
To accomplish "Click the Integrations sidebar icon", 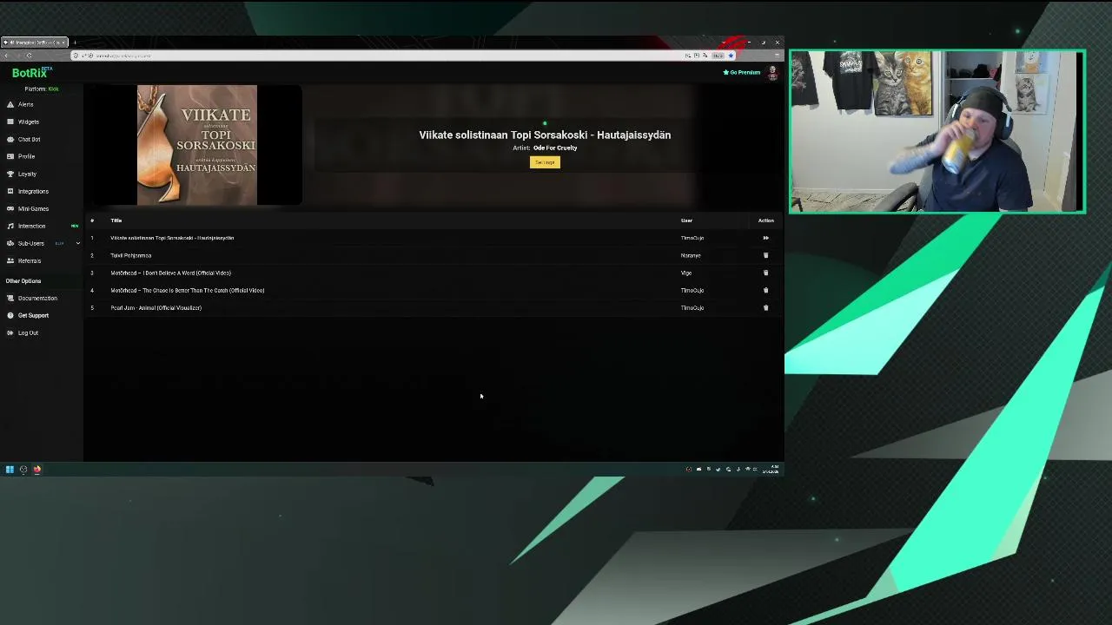I will point(10,191).
